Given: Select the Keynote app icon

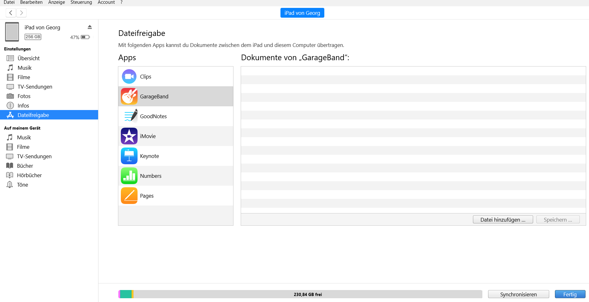Looking at the screenshot, I should tap(129, 156).
